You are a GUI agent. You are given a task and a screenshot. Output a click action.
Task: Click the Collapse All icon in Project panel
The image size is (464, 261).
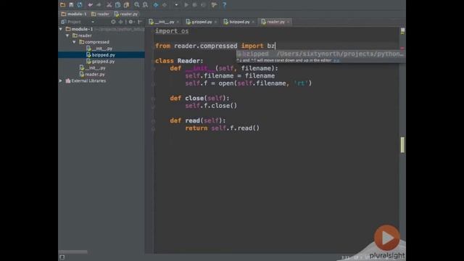(x=121, y=22)
